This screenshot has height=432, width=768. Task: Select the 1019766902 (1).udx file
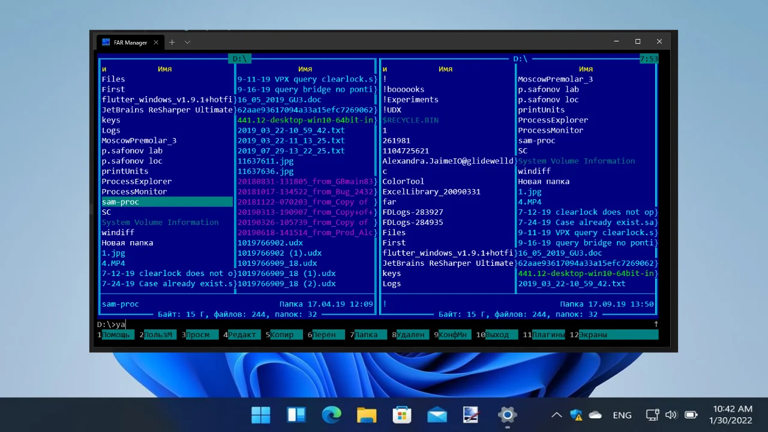pyautogui.click(x=280, y=253)
